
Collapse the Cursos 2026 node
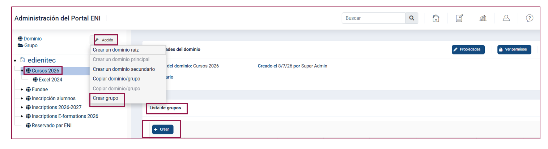point(22,71)
